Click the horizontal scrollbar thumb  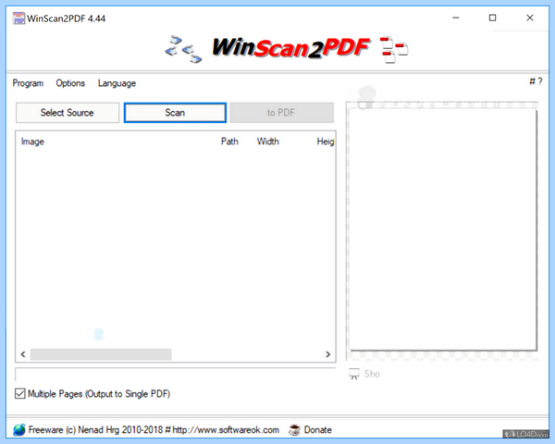(x=101, y=354)
